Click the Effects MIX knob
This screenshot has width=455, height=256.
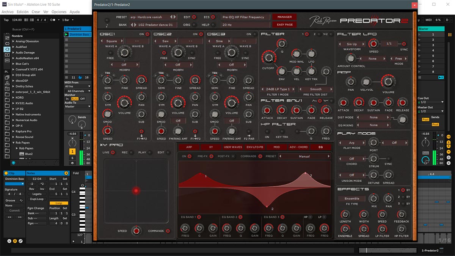[x=373, y=198]
